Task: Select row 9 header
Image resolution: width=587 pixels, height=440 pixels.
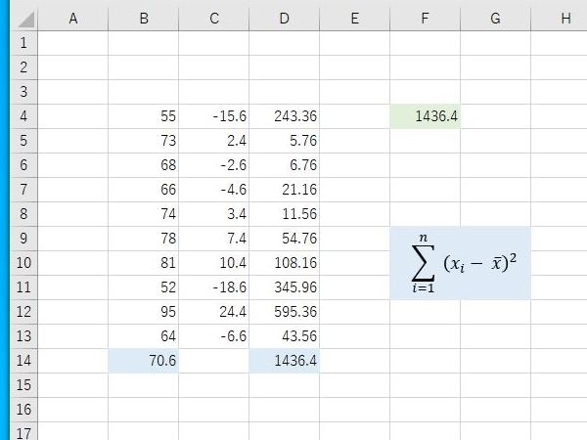Action: (x=23, y=239)
